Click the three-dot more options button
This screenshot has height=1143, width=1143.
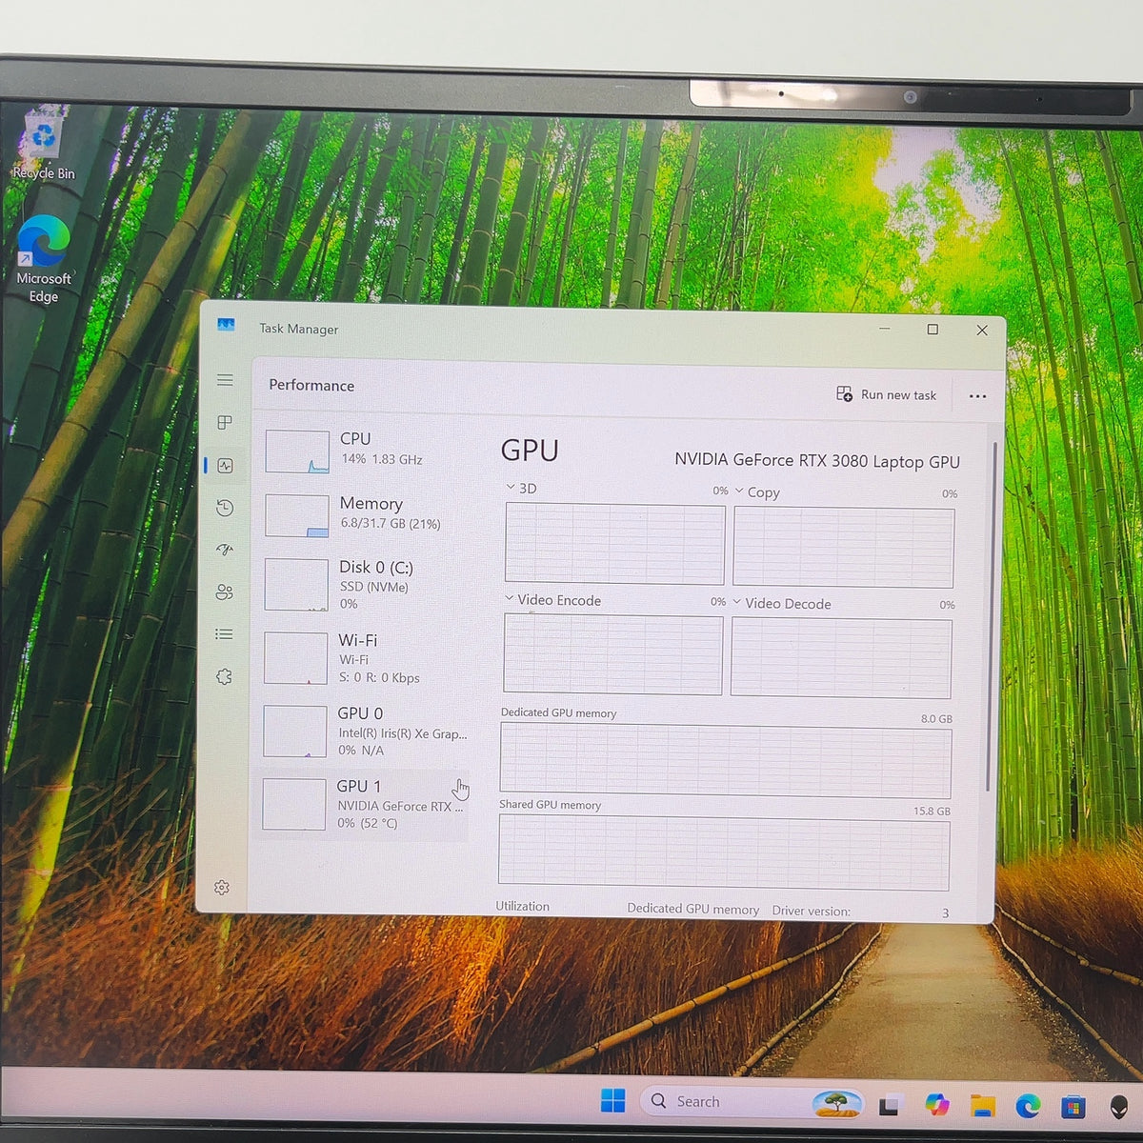[977, 396]
